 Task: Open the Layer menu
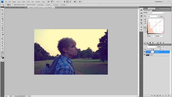(19, 2)
